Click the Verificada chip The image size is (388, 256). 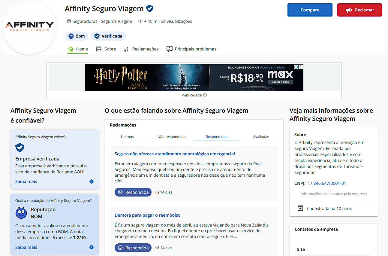click(x=108, y=36)
